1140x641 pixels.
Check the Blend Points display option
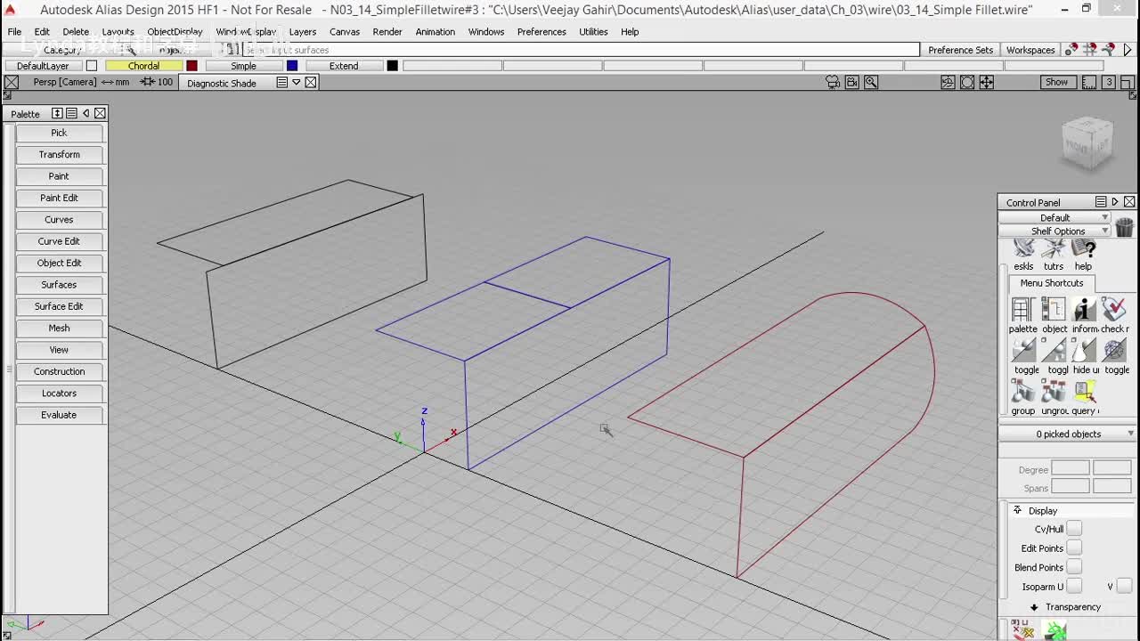point(1074,567)
